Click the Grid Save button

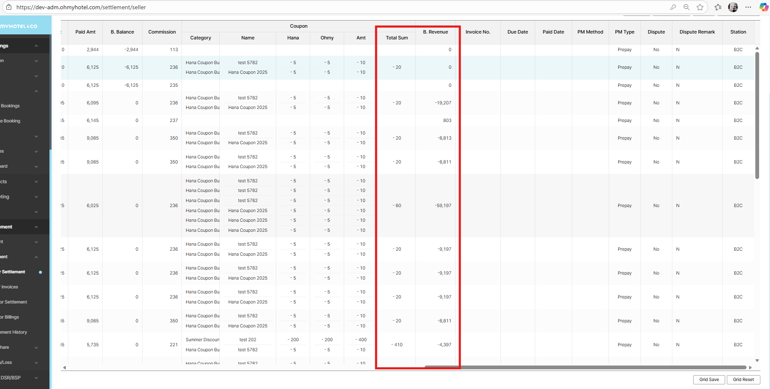(x=709, y=379)
